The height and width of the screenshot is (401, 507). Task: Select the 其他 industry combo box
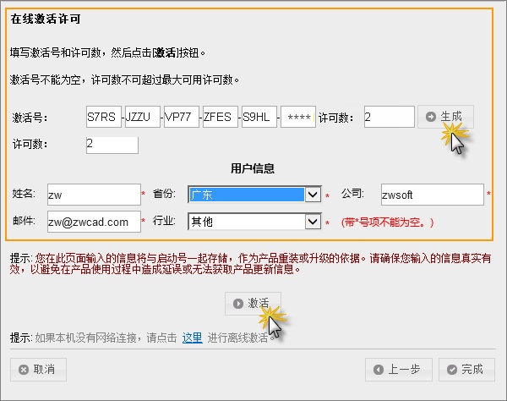click(x=245, y=222)
